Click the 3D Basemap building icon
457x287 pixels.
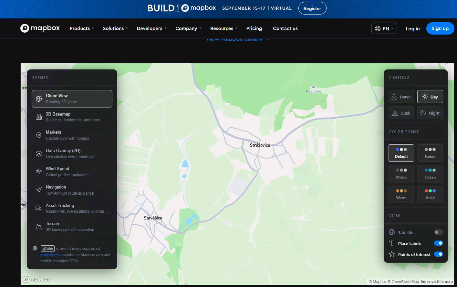39,117
